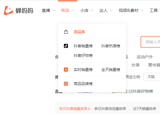Choose the 运动户外 category
This screenshot has height=114, width=160.
(x=145, y=57)
